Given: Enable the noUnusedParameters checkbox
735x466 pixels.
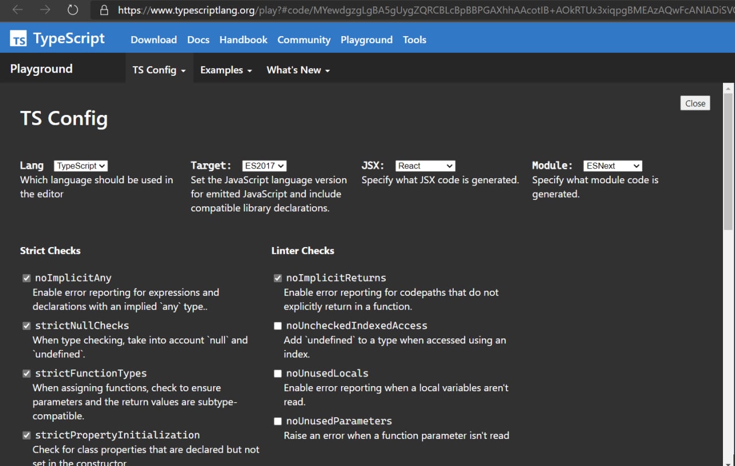Looking at the screenshot, I should pyautogui.click(x=278, y=421).
